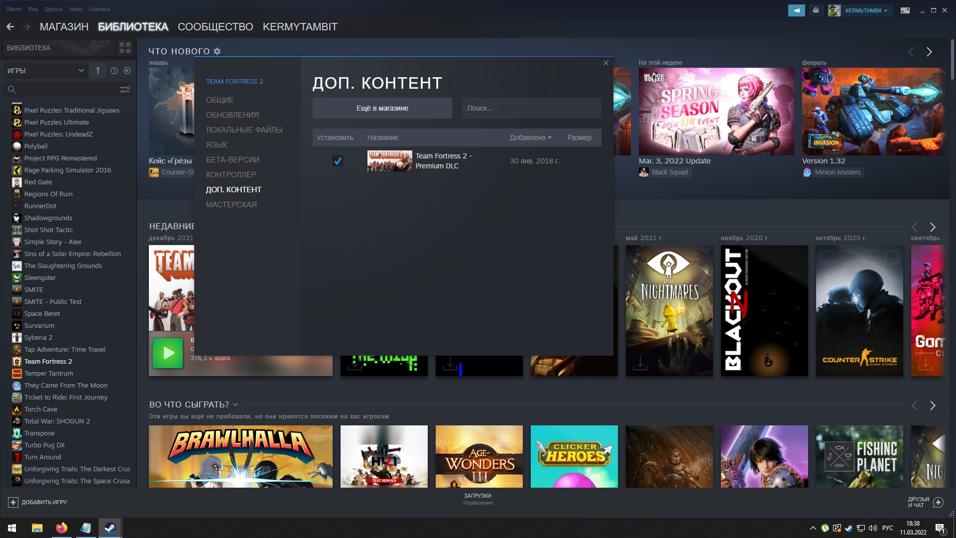Click the What's New settings gear

tap(217, 51)
